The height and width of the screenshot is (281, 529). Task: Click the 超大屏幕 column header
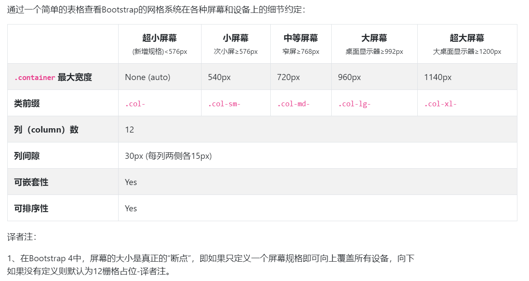(x=467, y=38)
